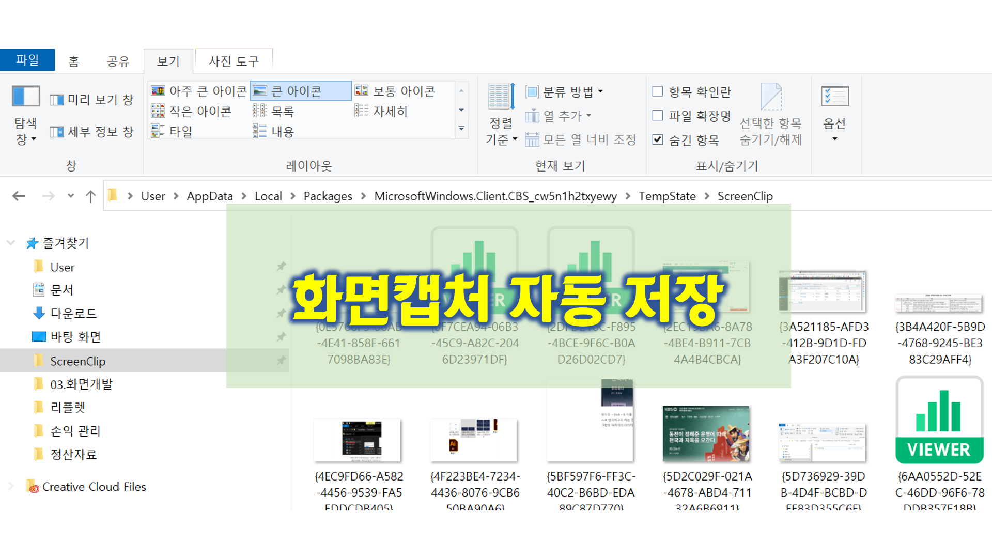Click the Back navigation arrow
Image resolution: width=992 pixels, height=558 pixels.
click(x=19, y=196)
